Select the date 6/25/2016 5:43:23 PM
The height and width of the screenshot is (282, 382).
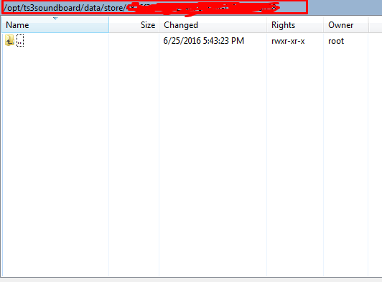(x=203, y=41)
